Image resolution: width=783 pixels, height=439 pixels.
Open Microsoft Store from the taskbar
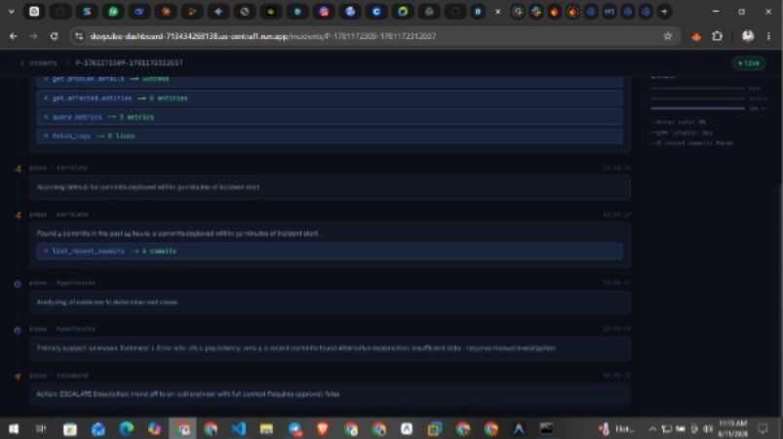pyautogui.click(x=70, y=428)
